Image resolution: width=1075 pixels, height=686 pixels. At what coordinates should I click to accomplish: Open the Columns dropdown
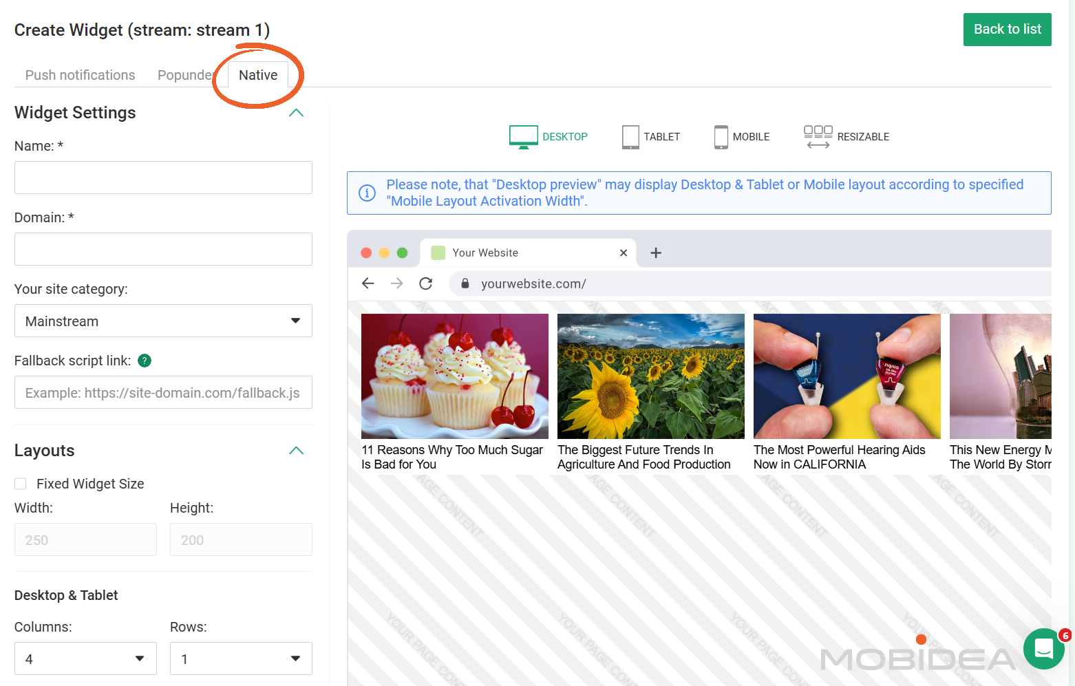coord(85,658)
